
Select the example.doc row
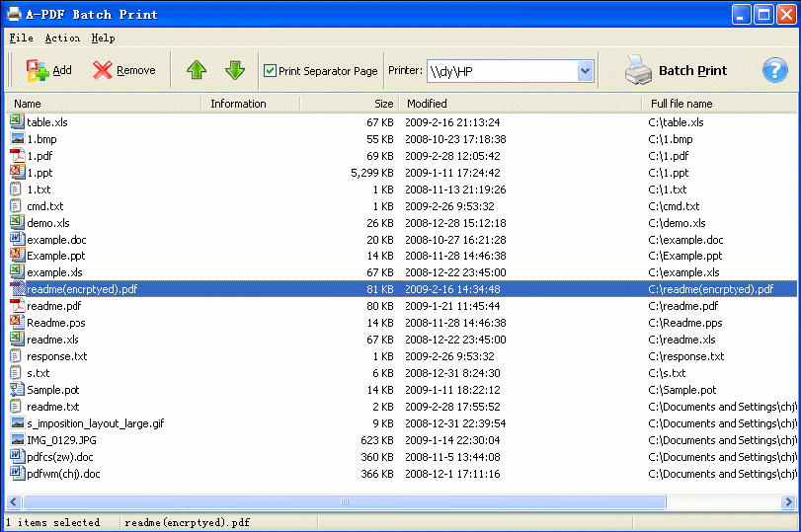click(69, 240)
